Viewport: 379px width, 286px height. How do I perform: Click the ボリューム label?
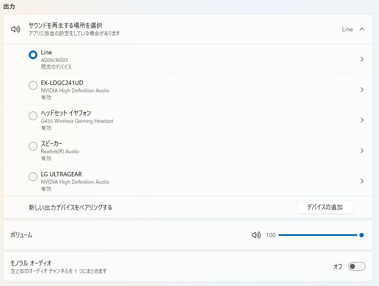click(x=21, y=235)
